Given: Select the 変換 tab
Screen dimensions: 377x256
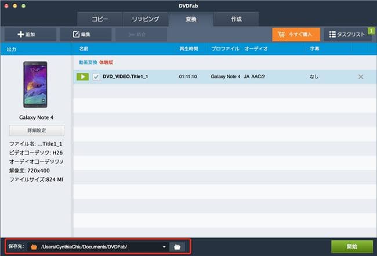Looking at the screenshot, I should (191, 19).
